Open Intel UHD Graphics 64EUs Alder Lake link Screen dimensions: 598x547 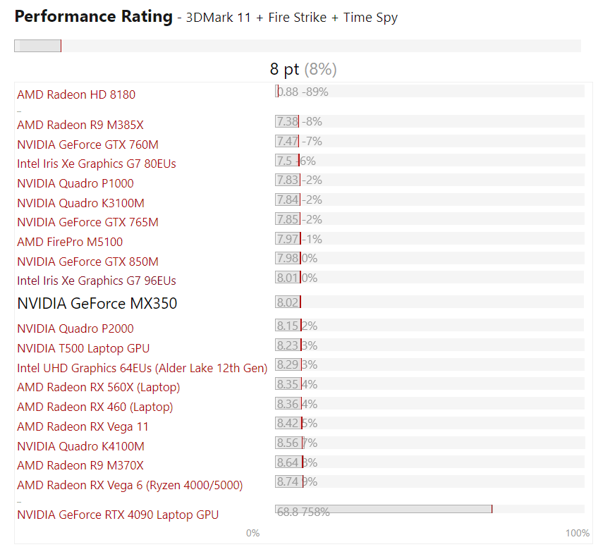point(142,368)
